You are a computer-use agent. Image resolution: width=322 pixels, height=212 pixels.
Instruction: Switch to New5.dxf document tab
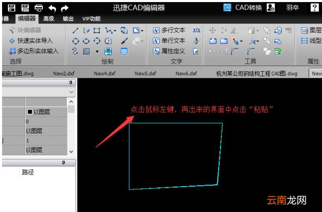coord(145,73)
